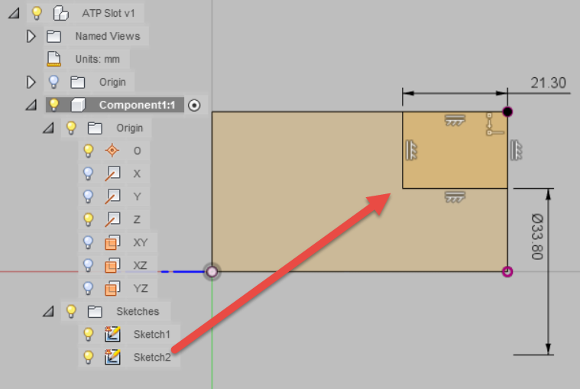Viewport: 580px width, 389px height.
Task: Hide Origin folder under Component1:1 via bulb
Action: click(x=71, y=128)
